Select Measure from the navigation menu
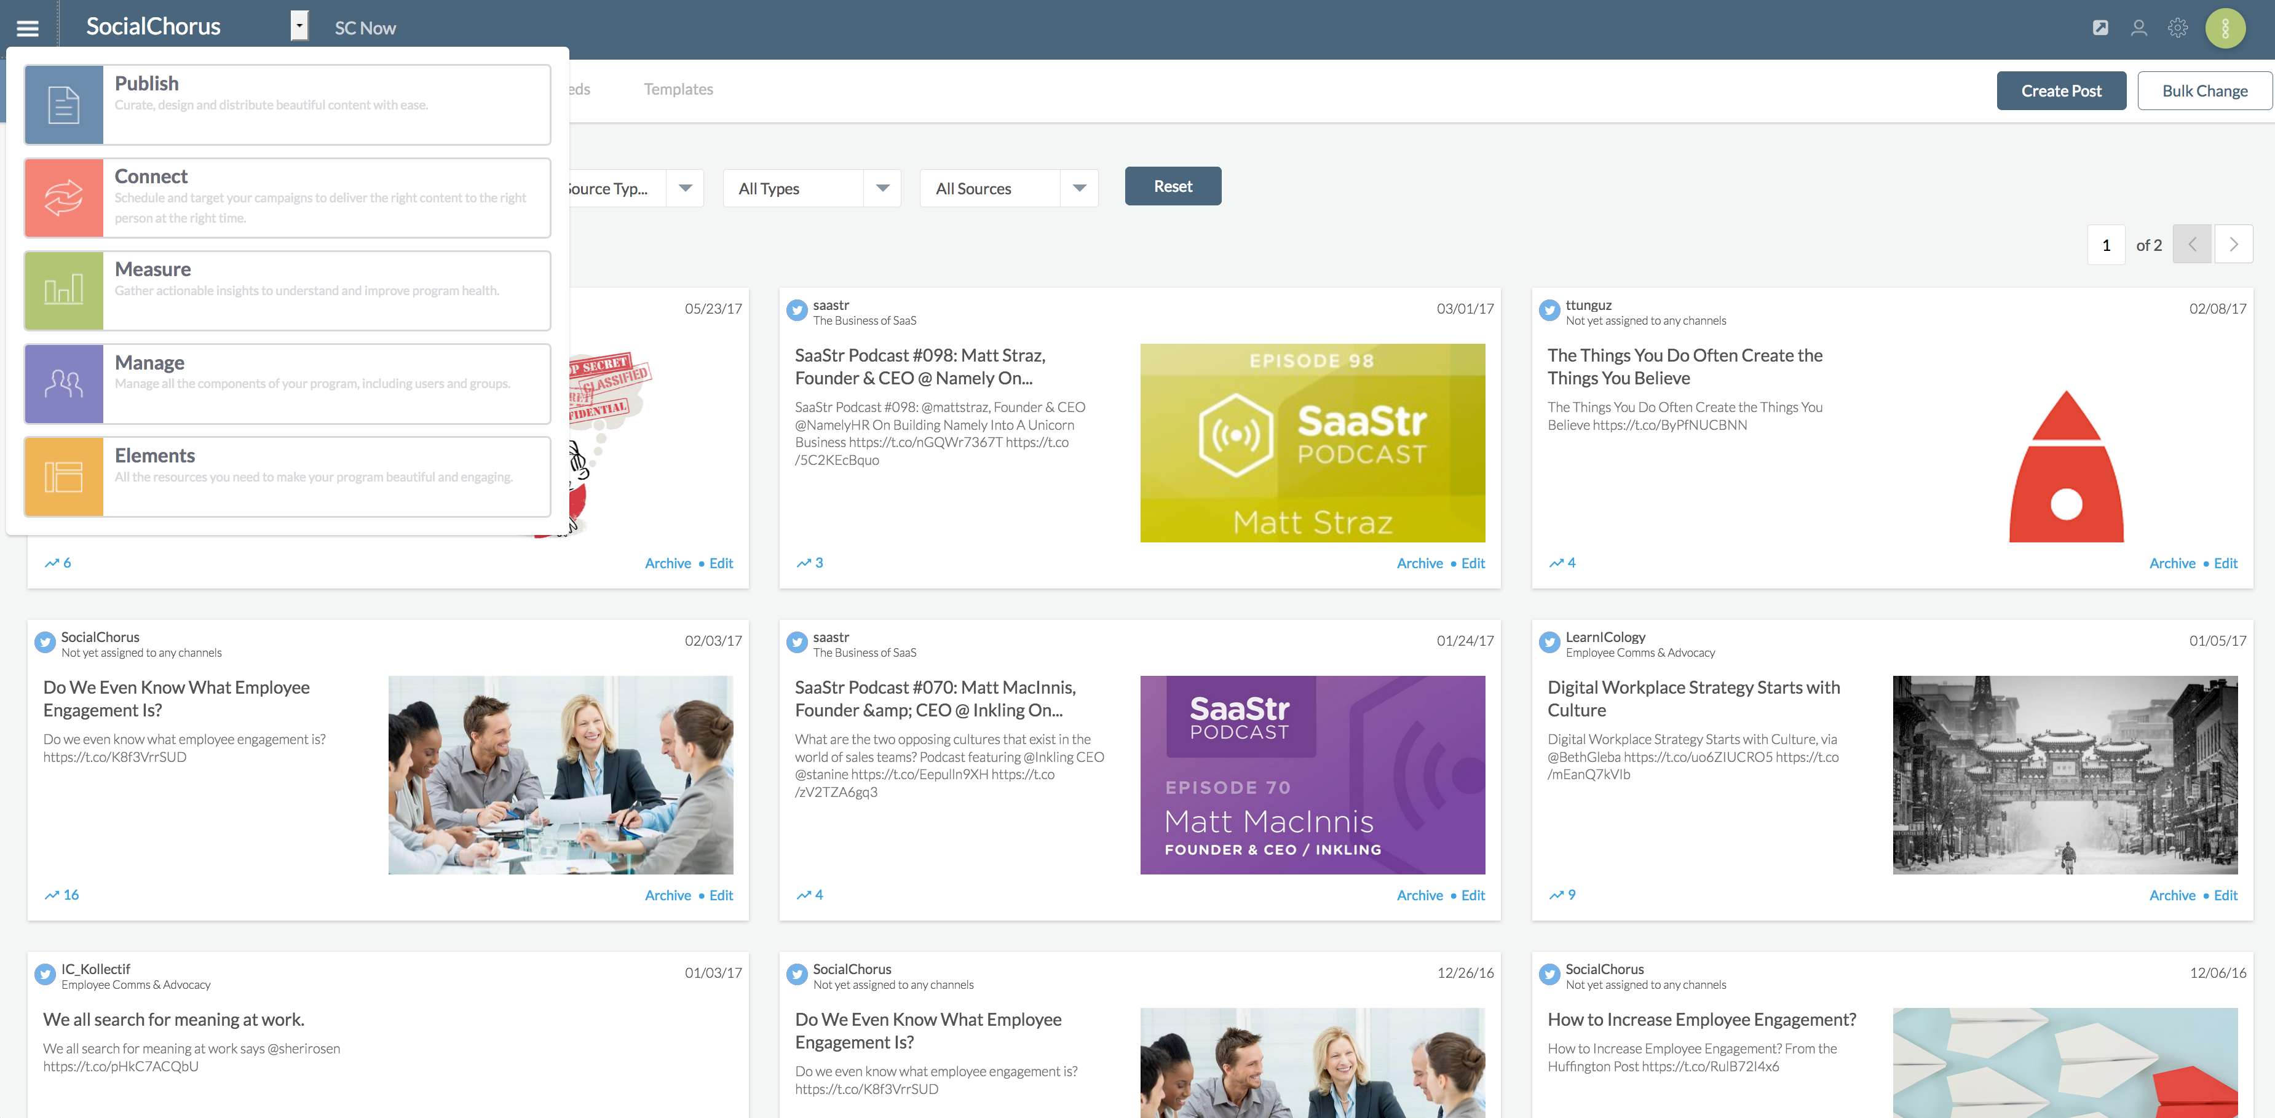2275x1118 pixels. coord(288,290)
